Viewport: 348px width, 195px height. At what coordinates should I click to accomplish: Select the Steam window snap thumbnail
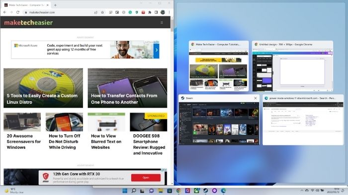[219, 120]
